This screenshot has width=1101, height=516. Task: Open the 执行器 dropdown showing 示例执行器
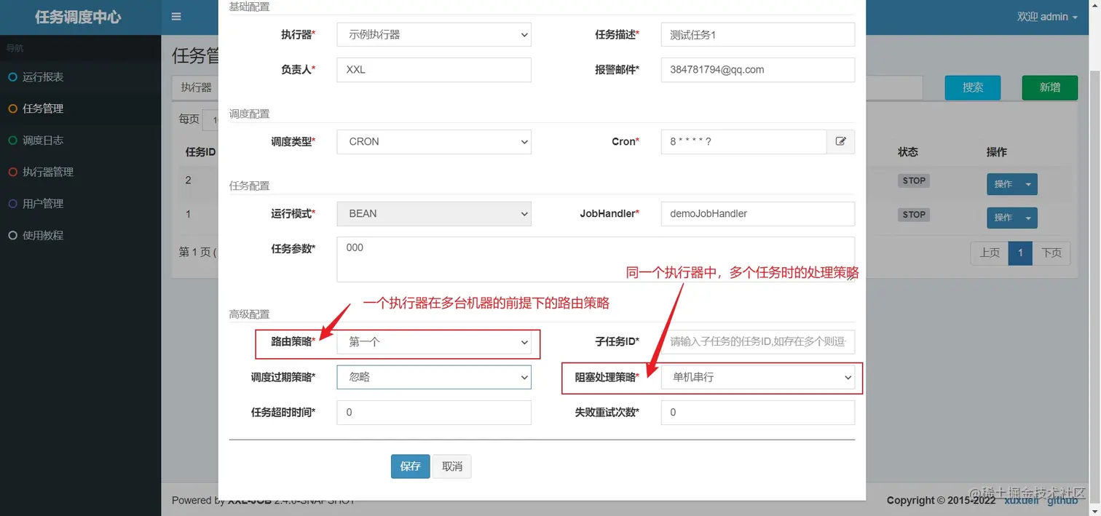point(434,34)
